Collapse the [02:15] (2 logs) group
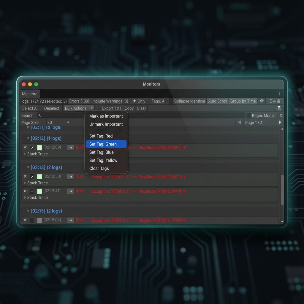Image resolution: width=304 pixels, height=304 pixels. click(x=28, y=211)
